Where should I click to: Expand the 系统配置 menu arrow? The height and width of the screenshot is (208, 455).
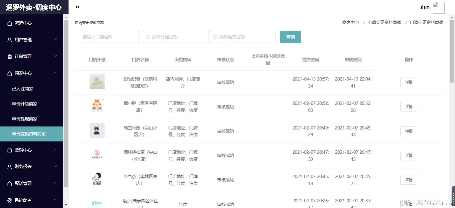(55, 200)
